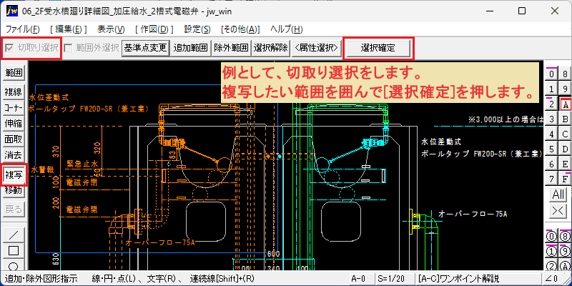
Task: Click the layer invert X button
Action: (558, 211)
